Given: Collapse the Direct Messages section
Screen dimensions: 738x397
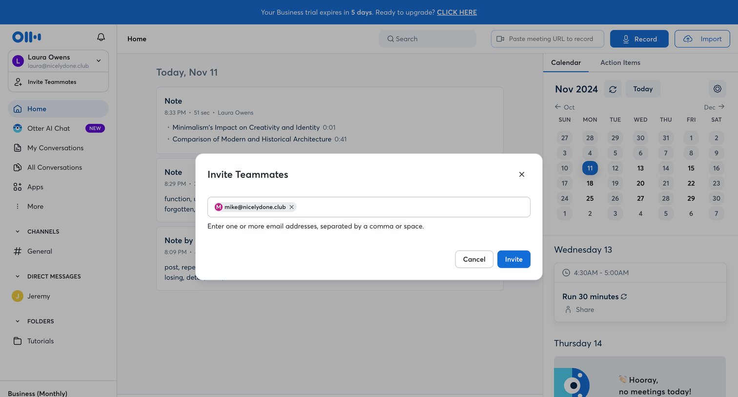Looking at the screenshot, I should (x=18, y=277).
